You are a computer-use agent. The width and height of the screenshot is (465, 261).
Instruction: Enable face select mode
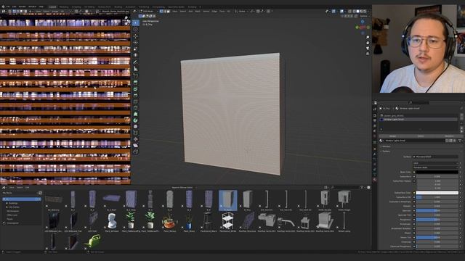169,12
